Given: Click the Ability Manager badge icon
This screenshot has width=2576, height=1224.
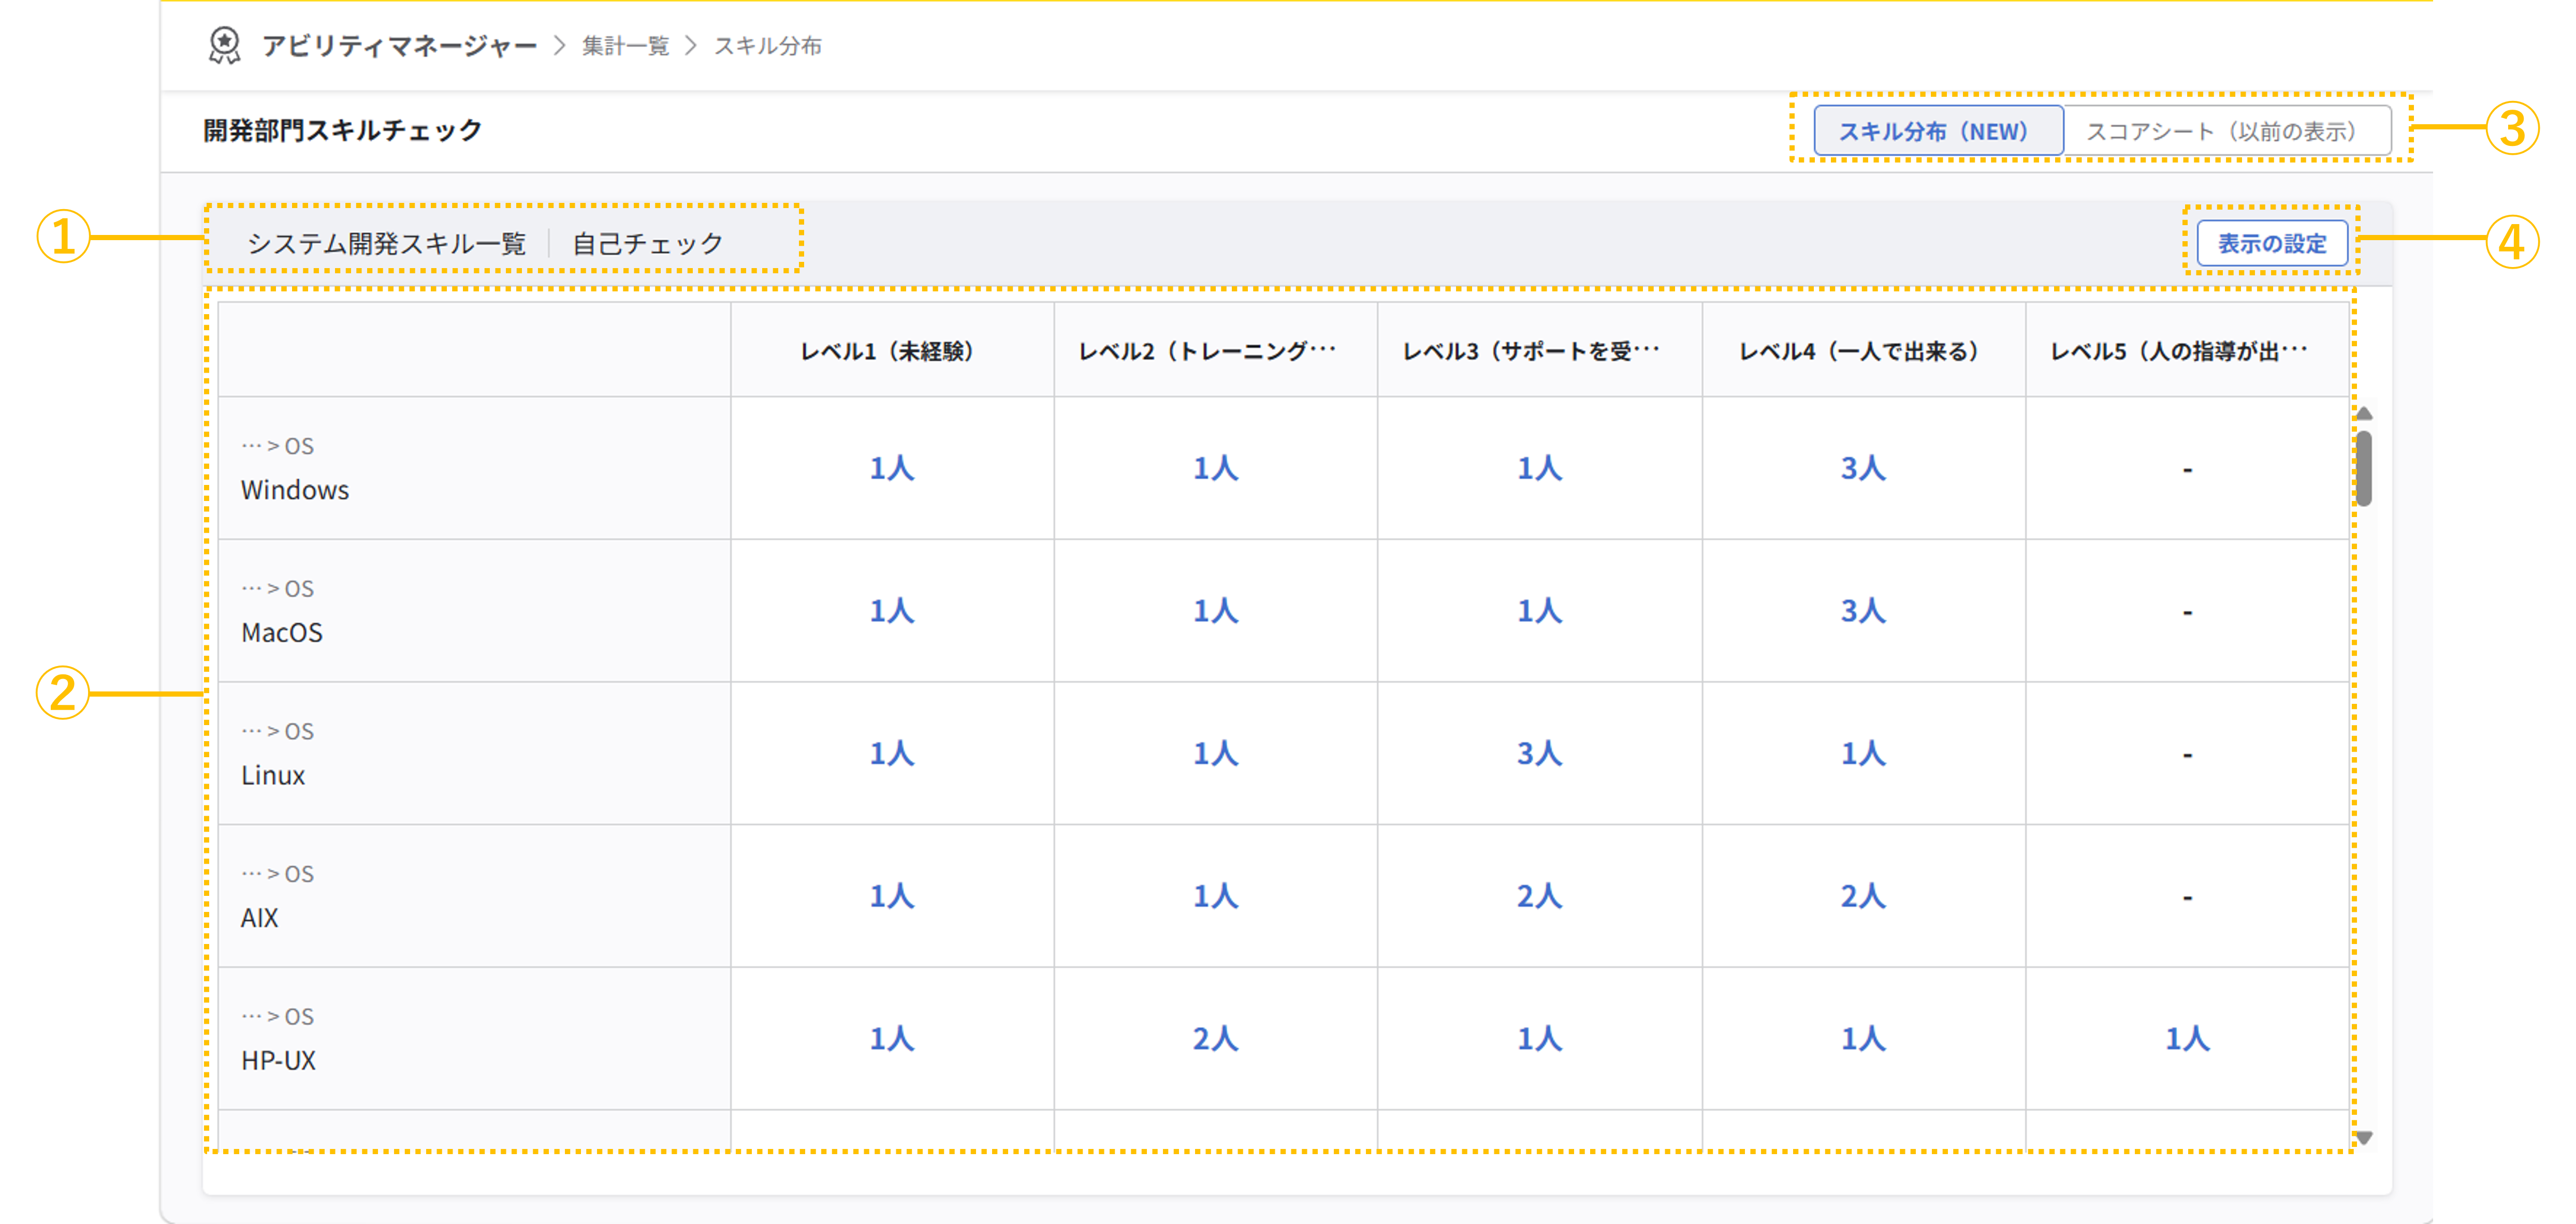Looking at the screenshot, I should [224, 45].
